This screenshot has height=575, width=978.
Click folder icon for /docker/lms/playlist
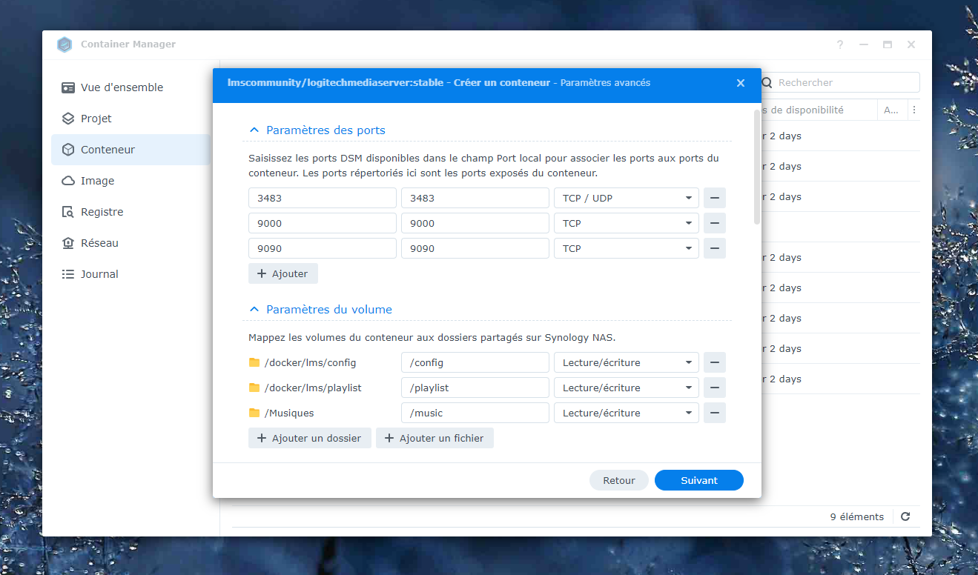tap(254, 388)
